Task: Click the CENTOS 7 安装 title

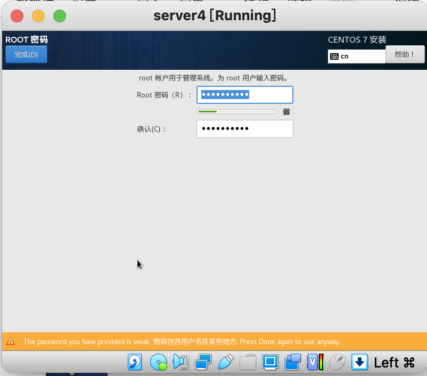Action: click(x=357, y=40)
